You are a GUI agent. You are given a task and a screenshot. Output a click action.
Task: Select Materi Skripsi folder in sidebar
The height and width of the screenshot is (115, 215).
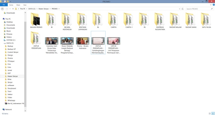(13, 76)
